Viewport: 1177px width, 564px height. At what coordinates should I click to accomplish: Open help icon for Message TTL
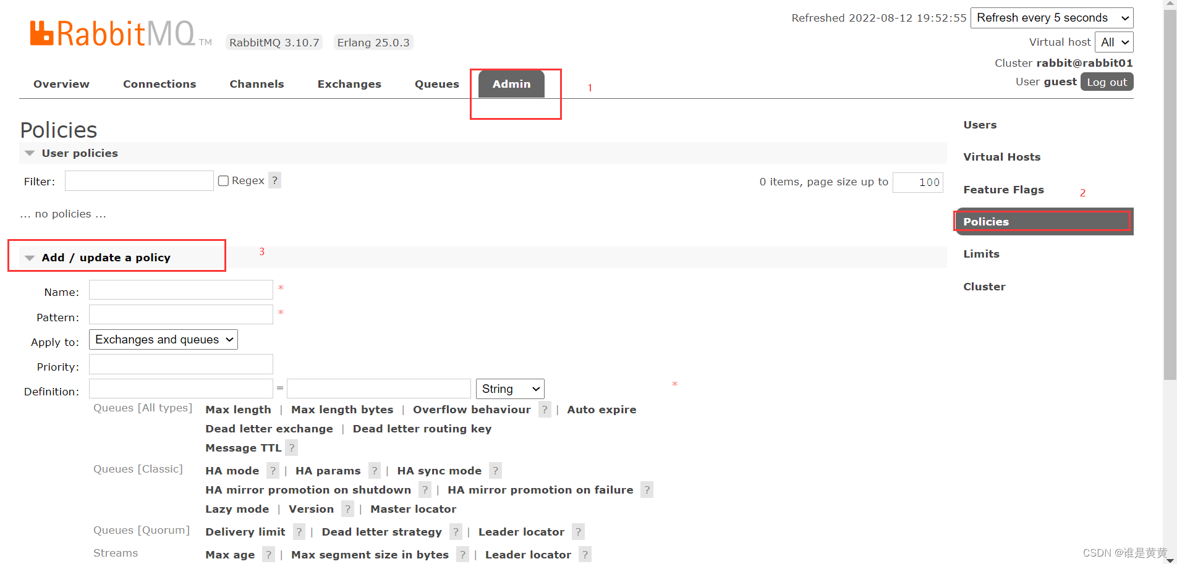point(292,448)
